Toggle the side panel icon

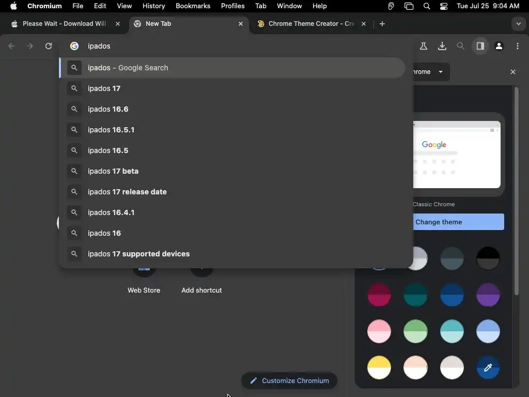point(480,46)
